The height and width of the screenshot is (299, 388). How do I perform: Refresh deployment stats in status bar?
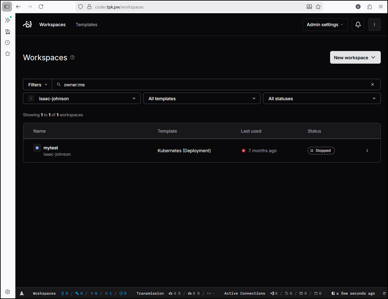click(x=384, y=293)
